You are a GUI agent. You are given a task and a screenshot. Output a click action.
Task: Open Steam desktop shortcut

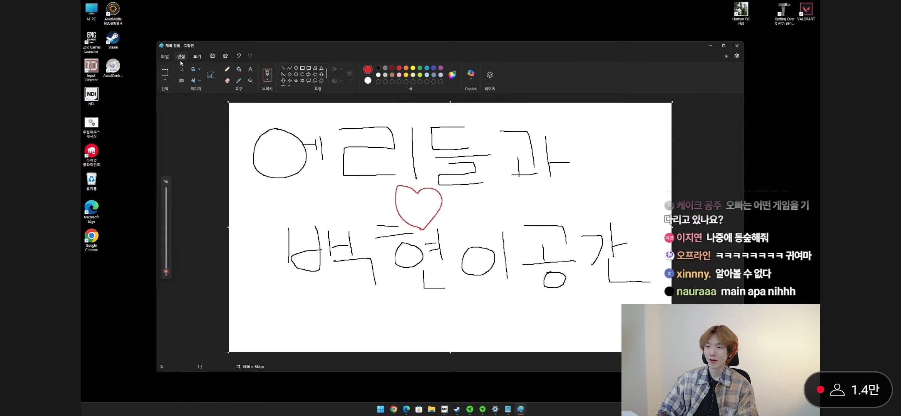113,40
